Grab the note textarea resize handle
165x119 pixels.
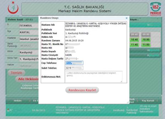(121, 81)
